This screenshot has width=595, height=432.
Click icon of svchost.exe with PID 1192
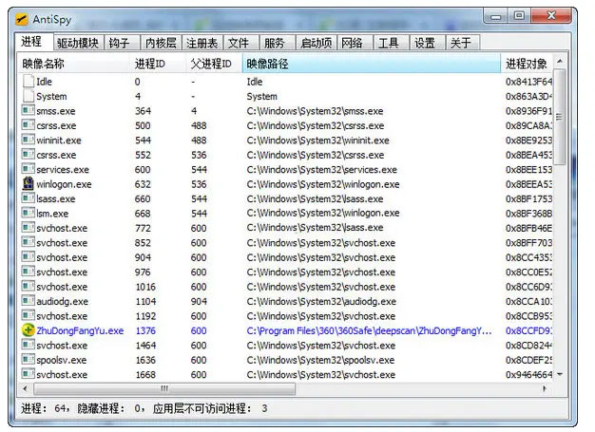29,315
